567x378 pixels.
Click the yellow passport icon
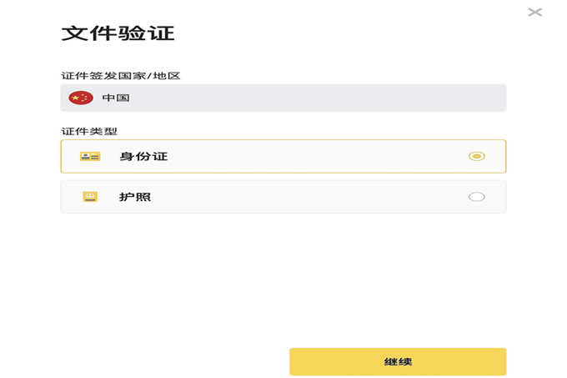coord(90,196)
